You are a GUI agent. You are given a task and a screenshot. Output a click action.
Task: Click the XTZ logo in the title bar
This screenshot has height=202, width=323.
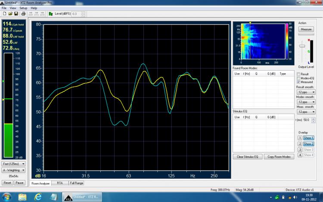[2, 3]
